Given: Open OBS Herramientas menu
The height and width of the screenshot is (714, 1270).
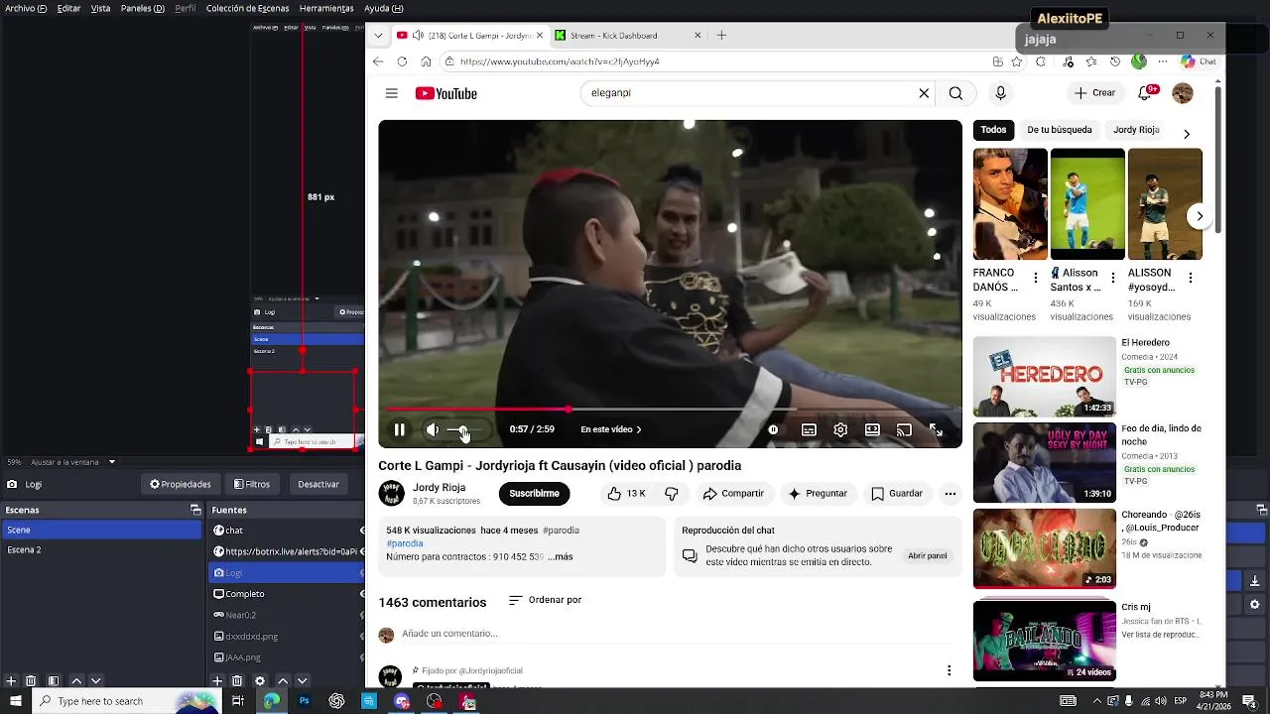Looking at the screenshot, I should point(326,8).
